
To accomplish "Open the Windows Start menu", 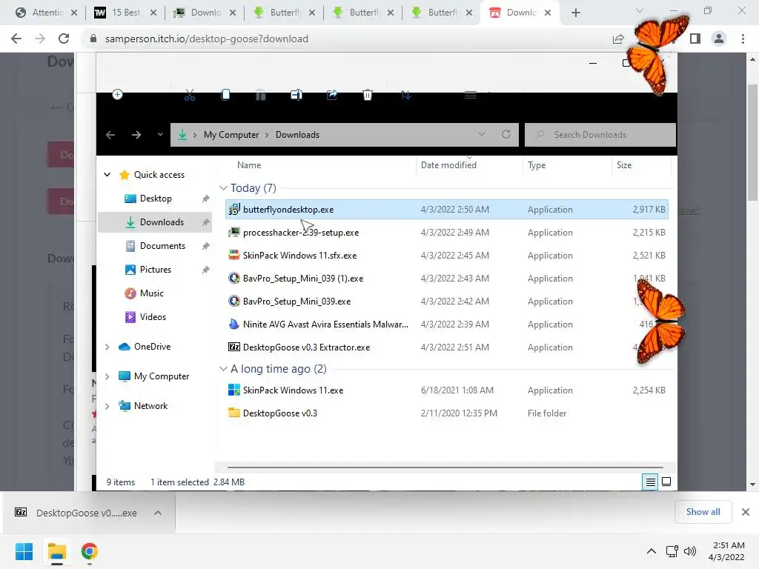I will pos(24,551).
